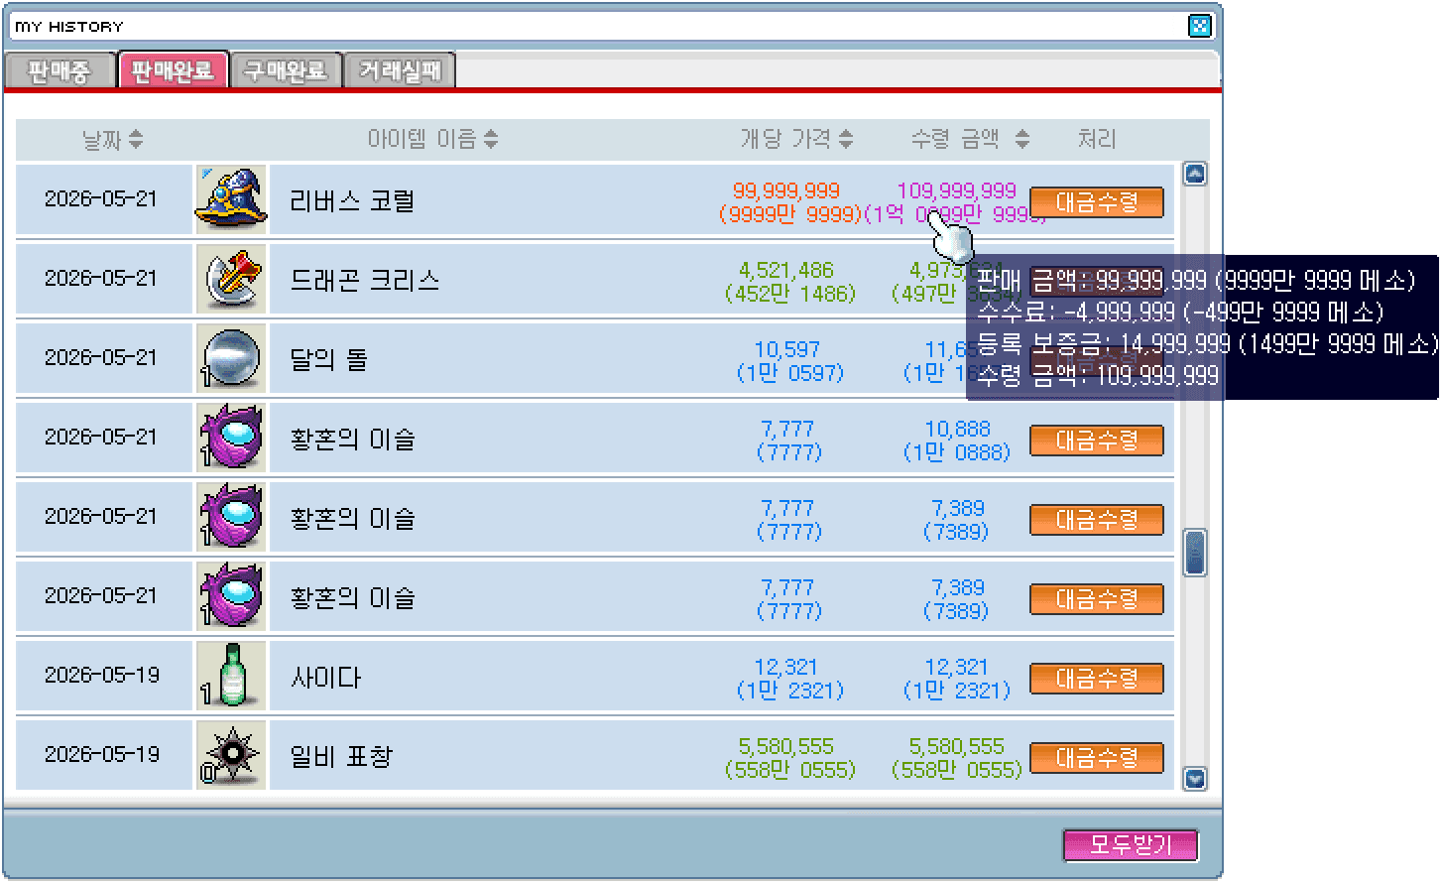Click 황혼의 이슬 icon with 10,888 amount
Viewport: 1440px width, 883px height.
(231, 437)
